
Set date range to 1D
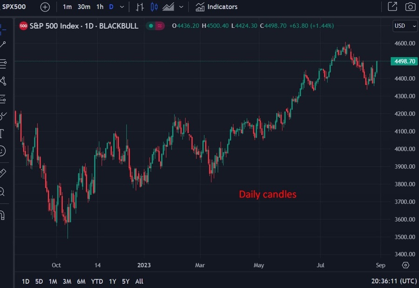[26, 281]
